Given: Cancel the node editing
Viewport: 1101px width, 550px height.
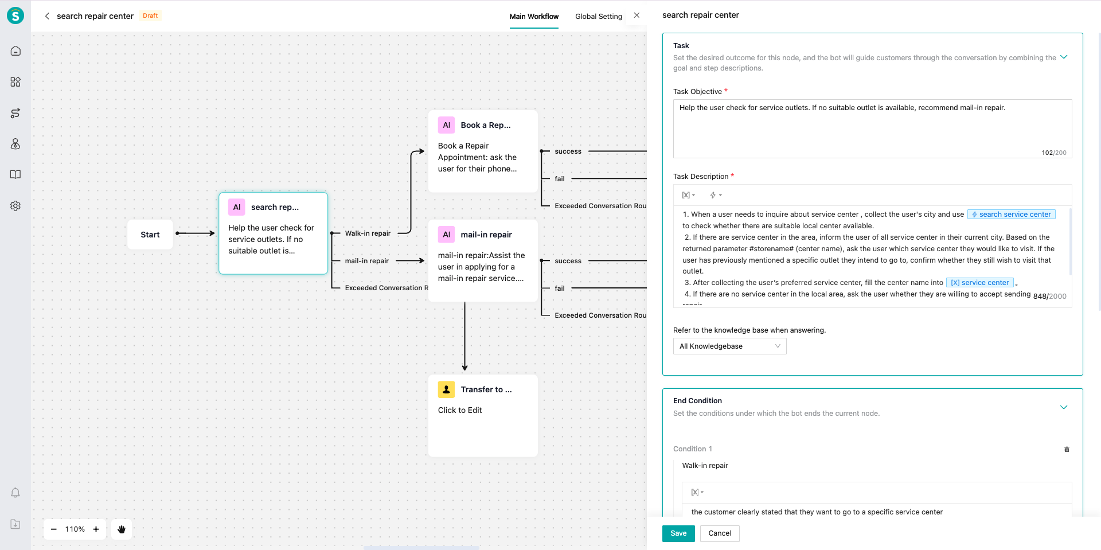Looking at the screenshot, I should 719,533.
